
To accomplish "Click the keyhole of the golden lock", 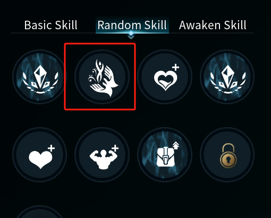I will tap(228, 160).
